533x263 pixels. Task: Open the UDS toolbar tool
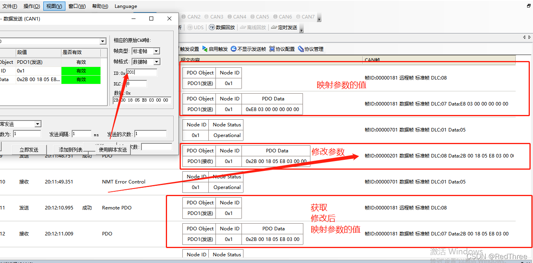pos(195,28)
